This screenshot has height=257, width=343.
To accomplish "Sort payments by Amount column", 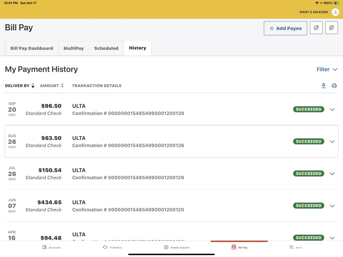I will coord(52,86).
